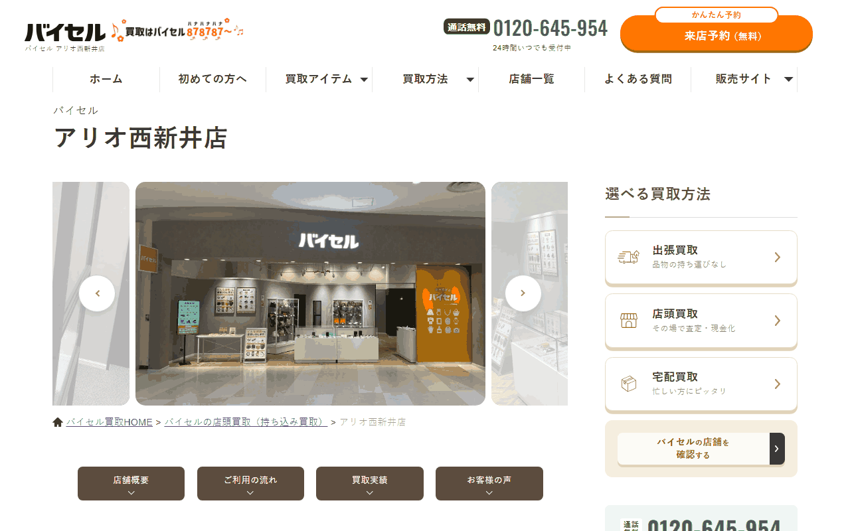Open the よくある質問 menu item
The height and width of the screenshot is (531, 850).
point(637,79)
